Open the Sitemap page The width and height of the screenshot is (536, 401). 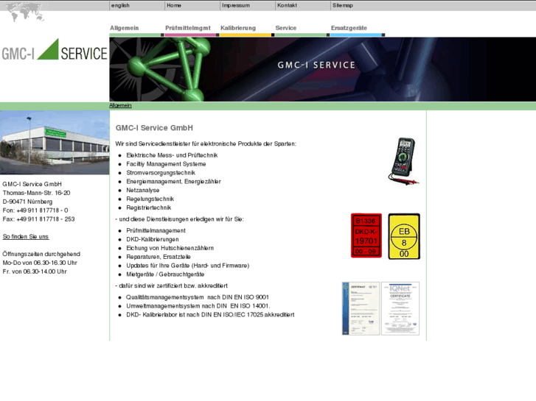pyautogui.click(x=343, y=5)
